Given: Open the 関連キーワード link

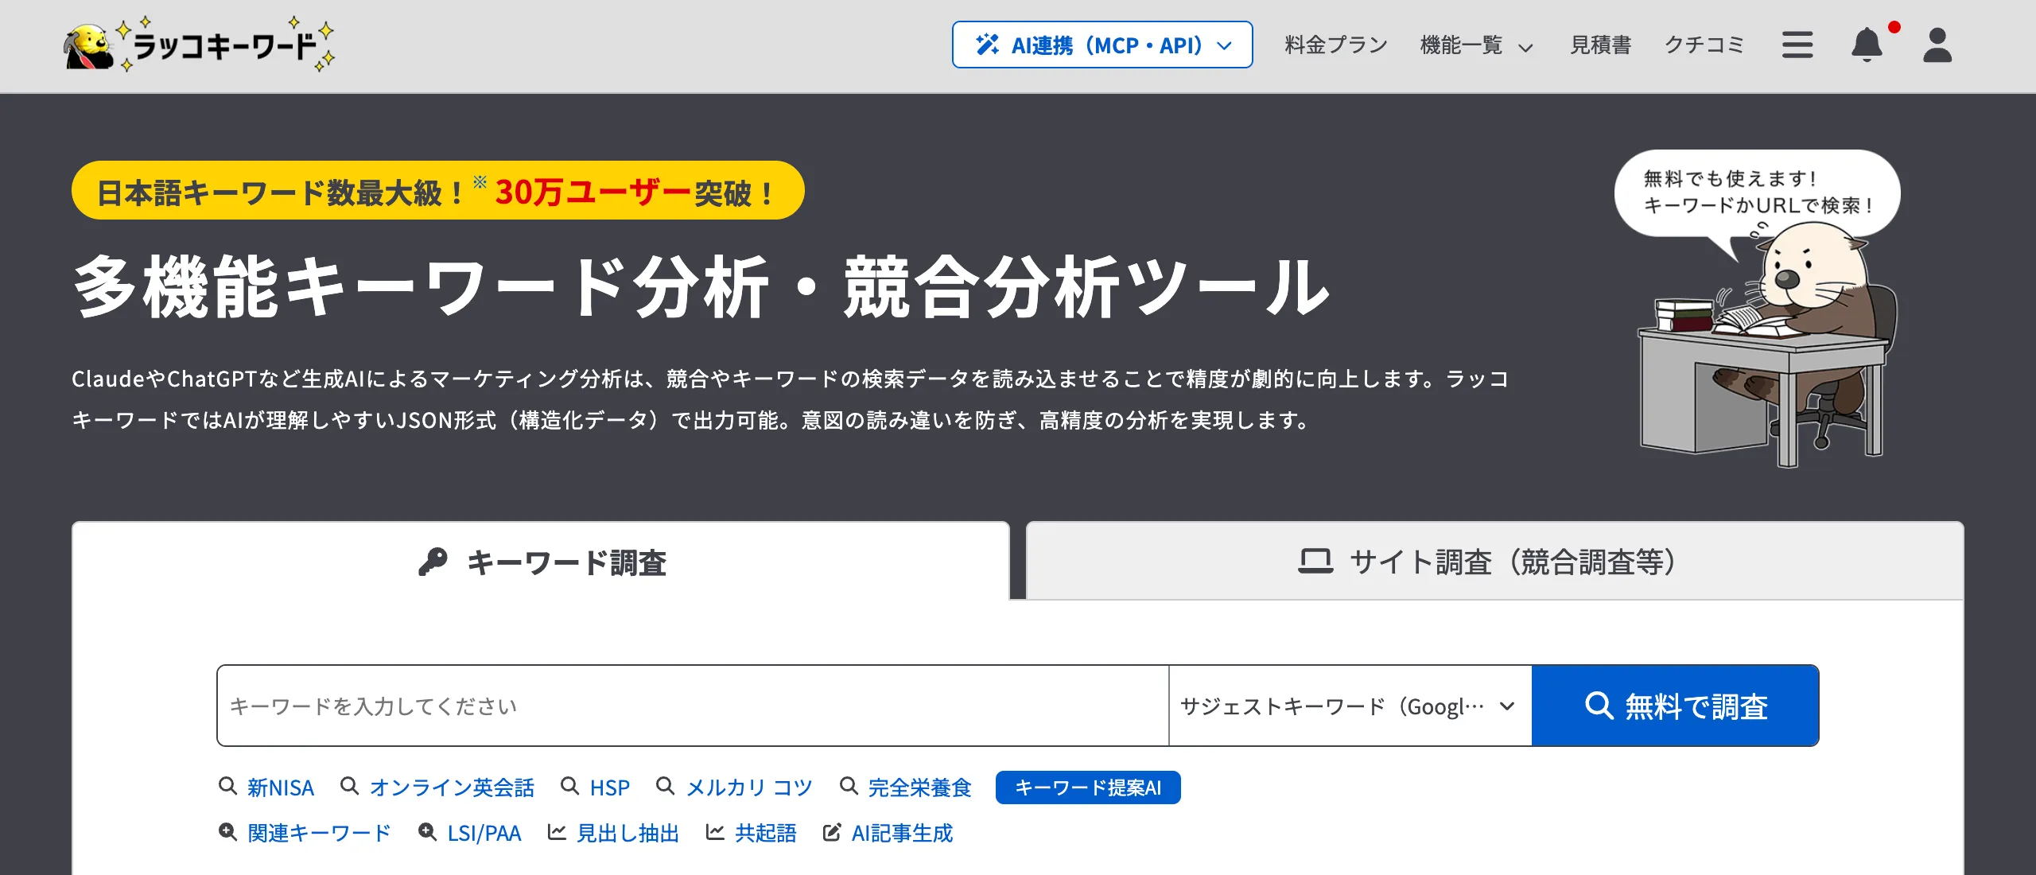Looking at the screenshot, I should point(320,833).
